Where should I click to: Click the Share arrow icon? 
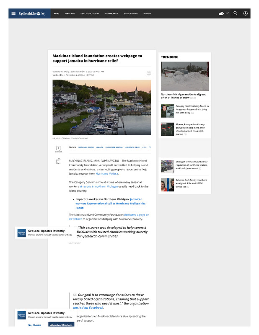point(58,160)
